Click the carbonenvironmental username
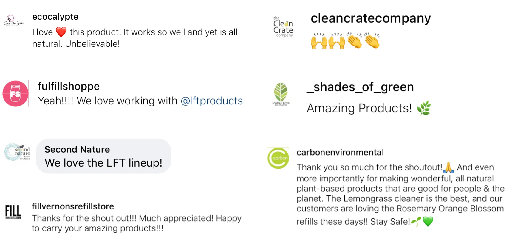 340,152
